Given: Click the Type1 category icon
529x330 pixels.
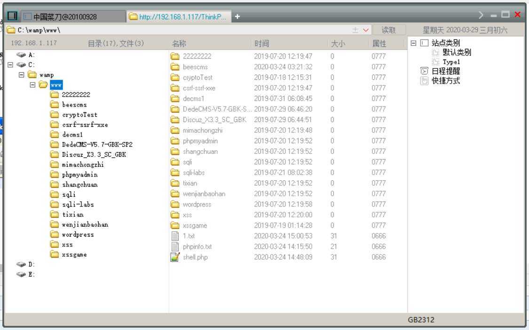Looking at the screenshot, I should click(435, 62).
